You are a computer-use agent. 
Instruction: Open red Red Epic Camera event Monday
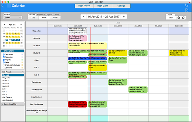coord(77,104)
